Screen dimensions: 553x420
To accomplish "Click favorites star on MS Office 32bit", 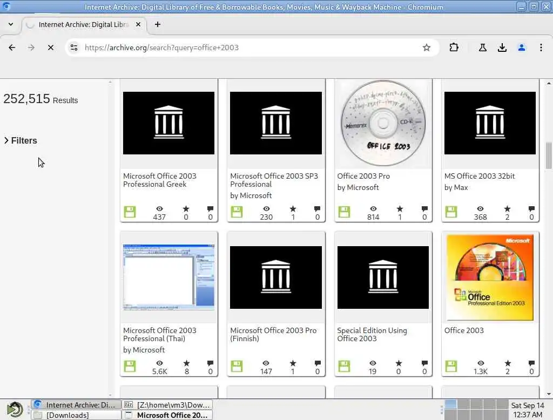I will coord(507,209).
